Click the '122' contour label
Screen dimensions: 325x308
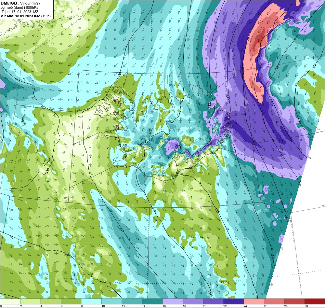pos(314,66)
